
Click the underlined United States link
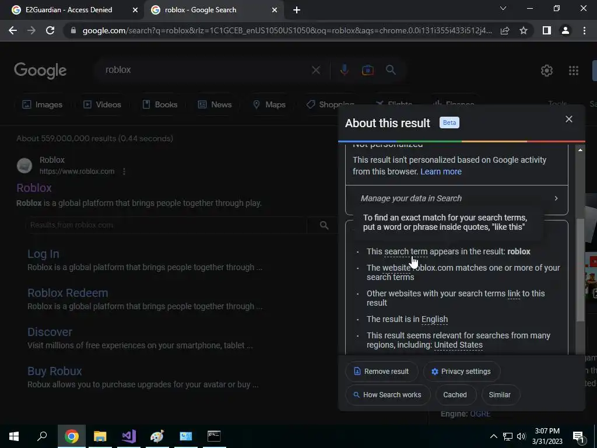(x=458, y=345)
